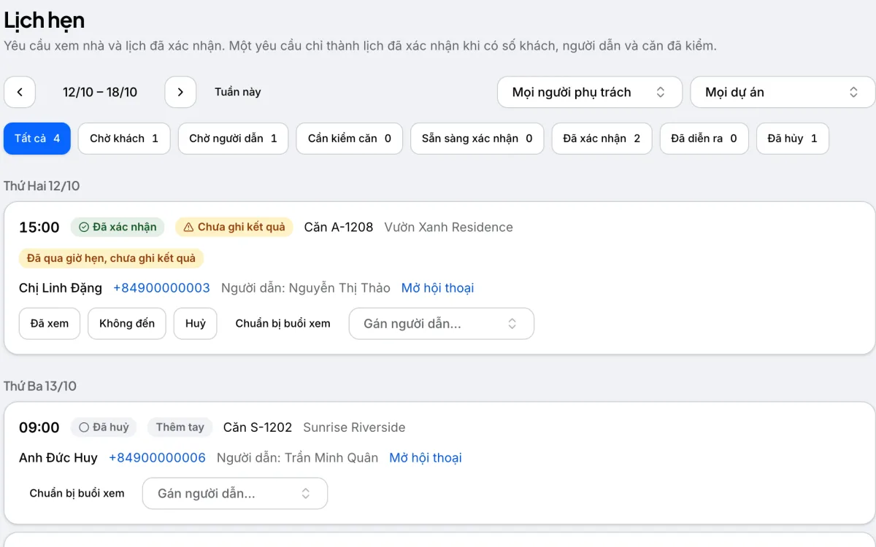Go to the previous week
The height and width of the screenshot is (547, 876).
coord(20,93)
